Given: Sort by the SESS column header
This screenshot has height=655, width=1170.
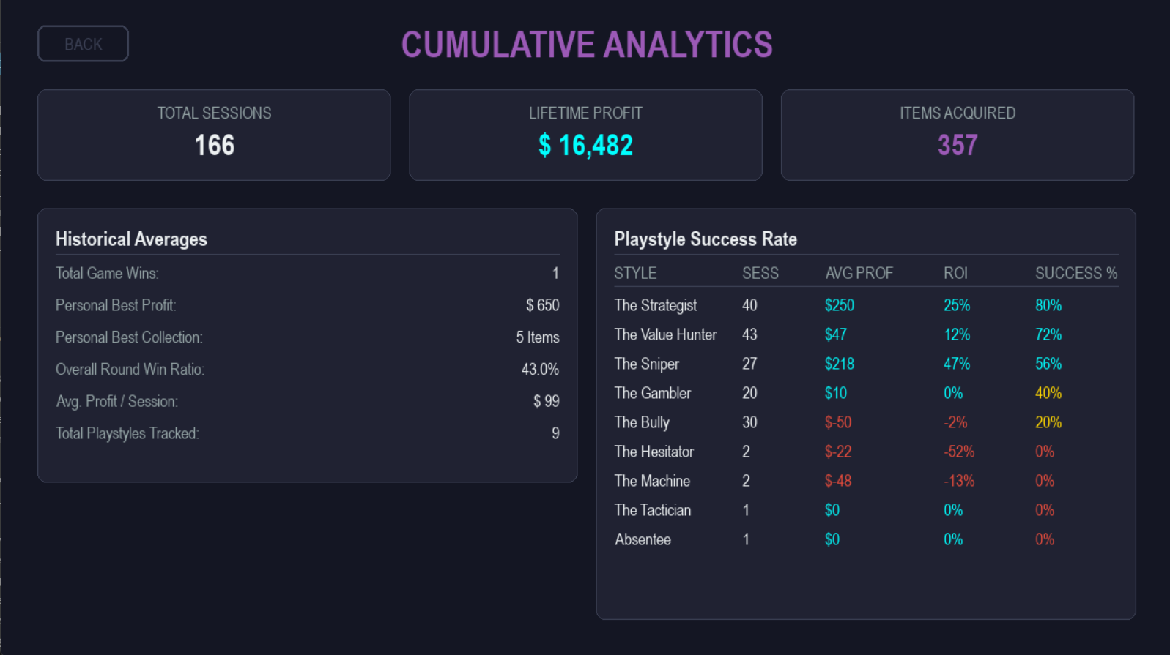Looking at the screenshot, I should [760, 273].
